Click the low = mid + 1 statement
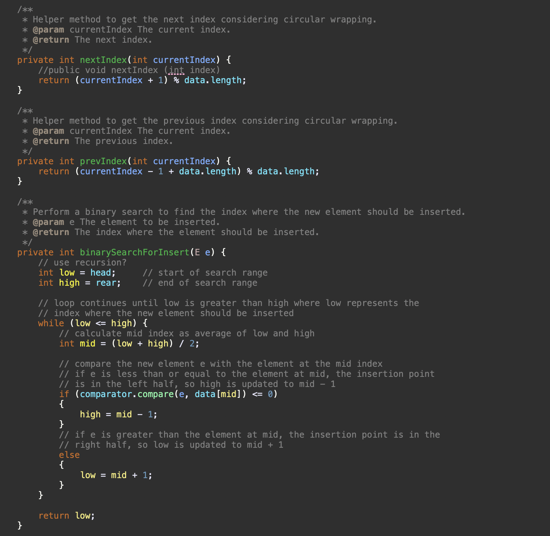The height and width of the screenshot is (536, 550). pos(116,475)
